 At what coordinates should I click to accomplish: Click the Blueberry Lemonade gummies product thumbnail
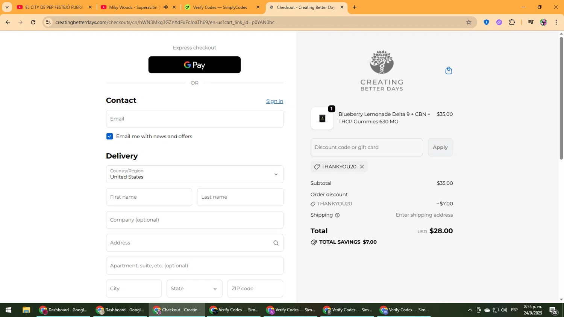click(x=322, y=118)
